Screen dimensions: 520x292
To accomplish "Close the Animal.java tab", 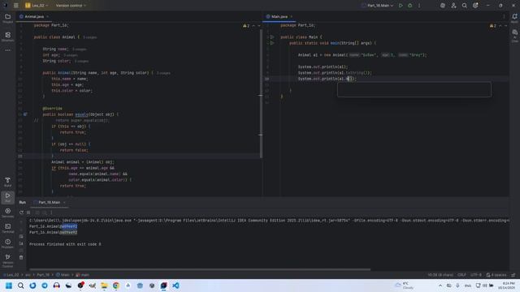I will (47, 16).
